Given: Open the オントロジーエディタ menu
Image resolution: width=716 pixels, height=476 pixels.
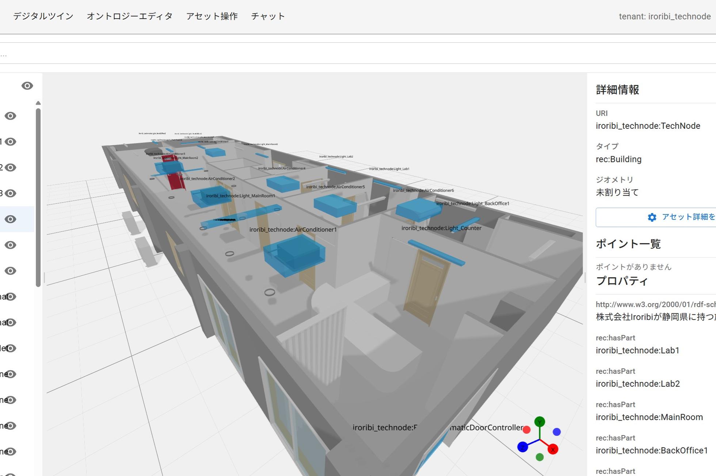Looking at the screenshot, I should coord(130,16).
